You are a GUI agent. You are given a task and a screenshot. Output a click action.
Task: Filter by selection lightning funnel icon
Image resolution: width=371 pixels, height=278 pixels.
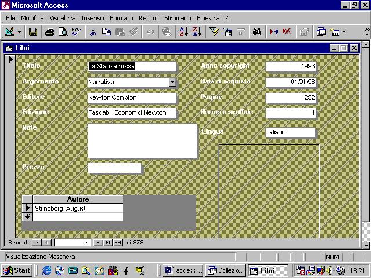[214, 32]
